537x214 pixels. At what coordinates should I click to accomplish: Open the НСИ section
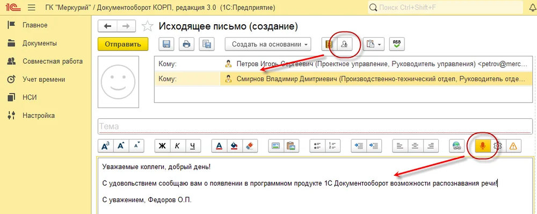pos(30,97)
